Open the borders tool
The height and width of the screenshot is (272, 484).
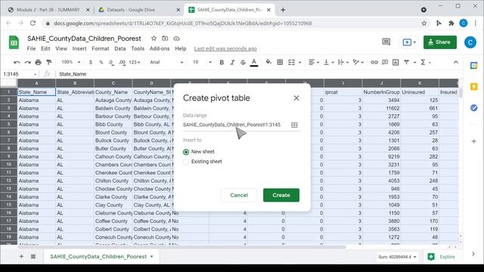280,62
